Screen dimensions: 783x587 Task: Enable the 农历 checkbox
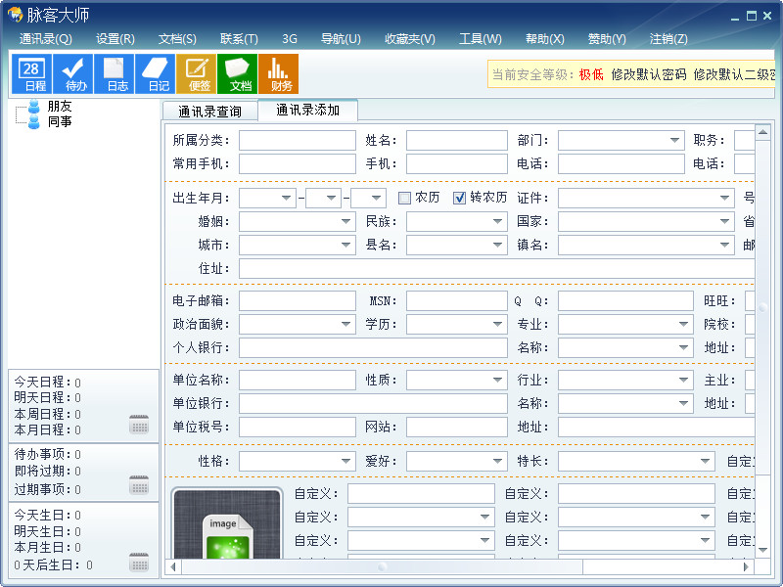(404, 199)
